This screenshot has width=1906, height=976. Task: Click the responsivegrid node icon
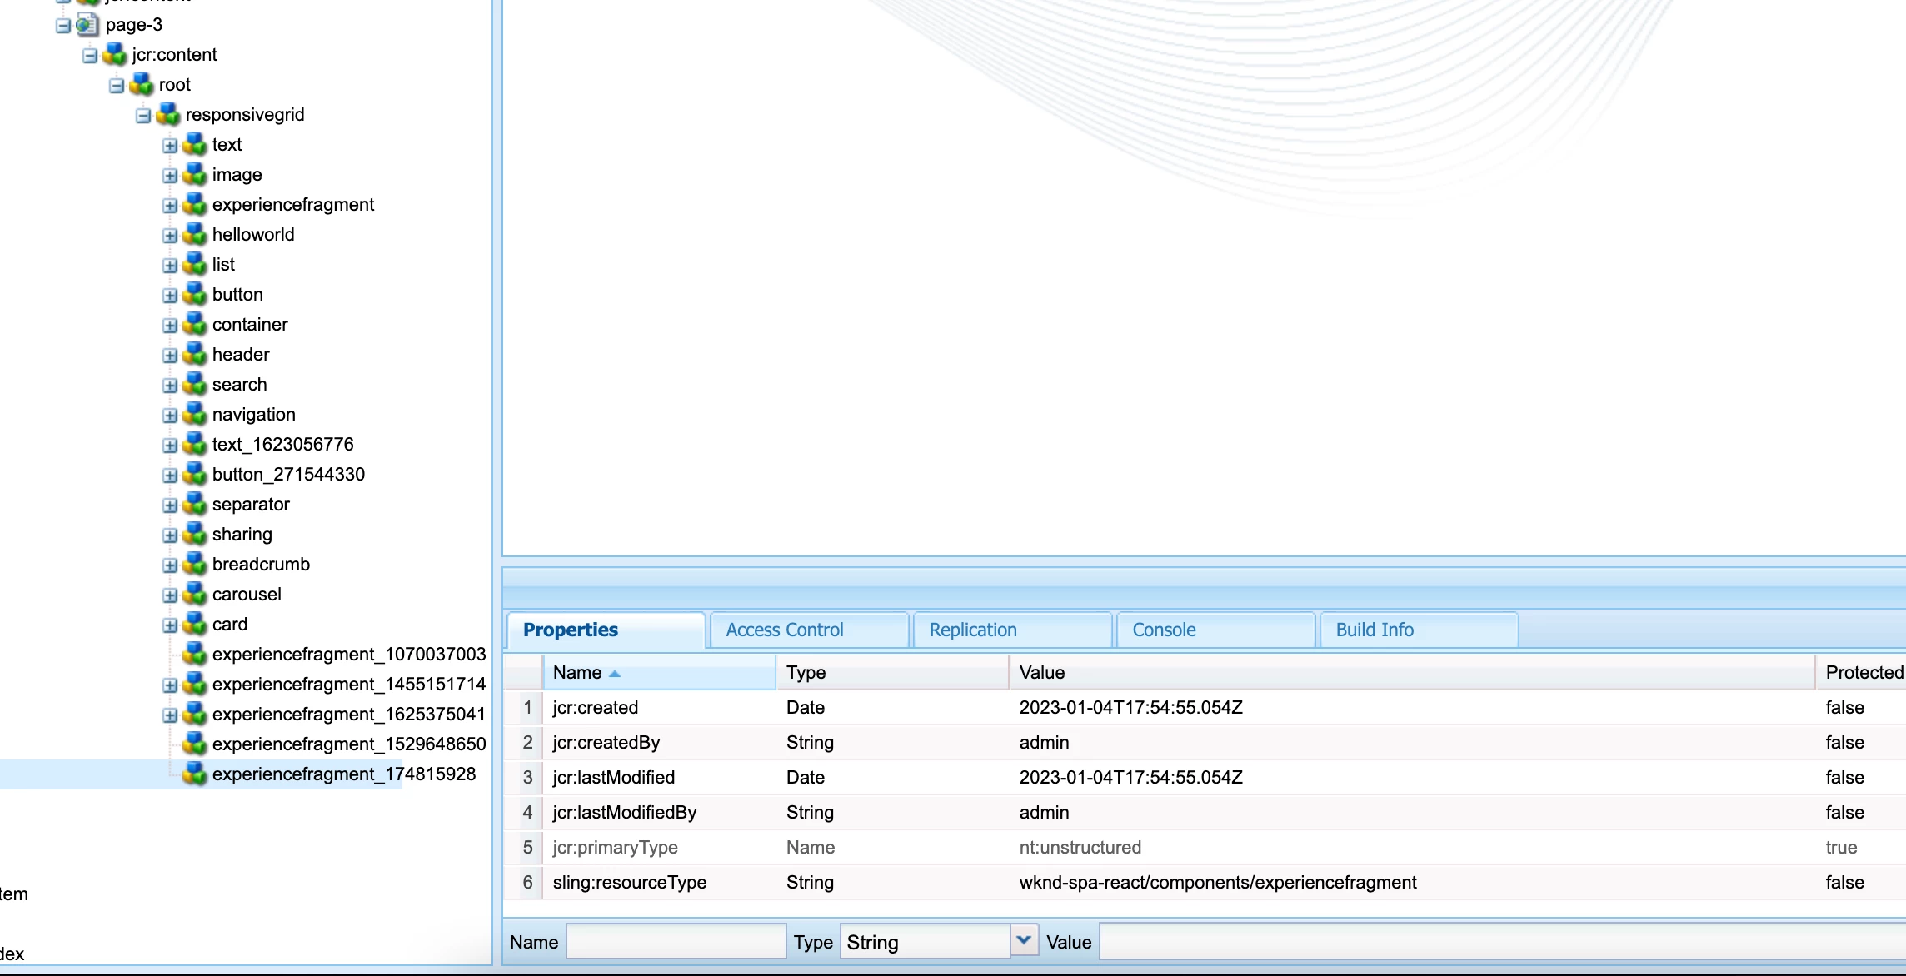167,115
